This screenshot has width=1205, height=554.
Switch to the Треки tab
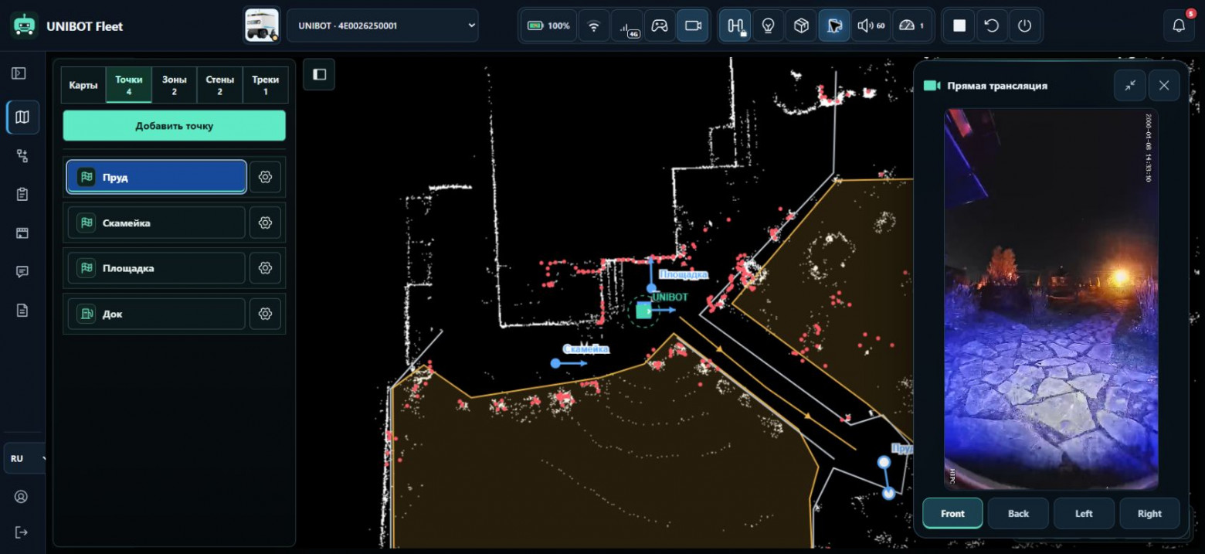266,85
